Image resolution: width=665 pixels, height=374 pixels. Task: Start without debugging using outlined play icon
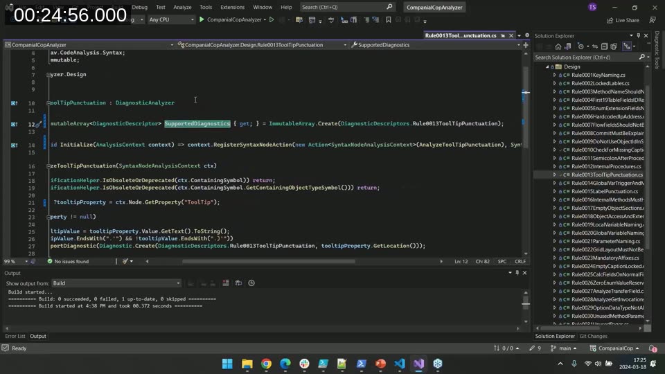[272, 19]
